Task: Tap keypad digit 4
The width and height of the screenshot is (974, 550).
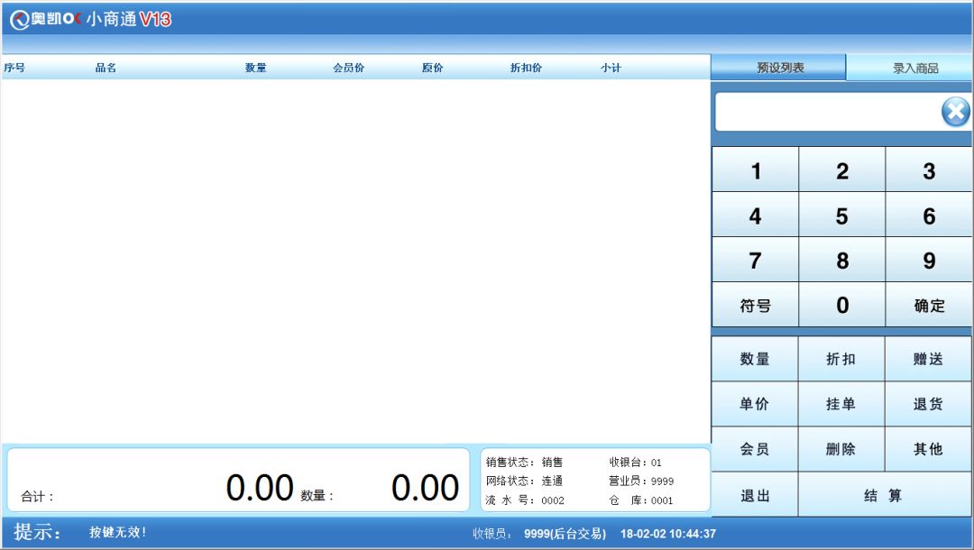Action: coord(756,215)
